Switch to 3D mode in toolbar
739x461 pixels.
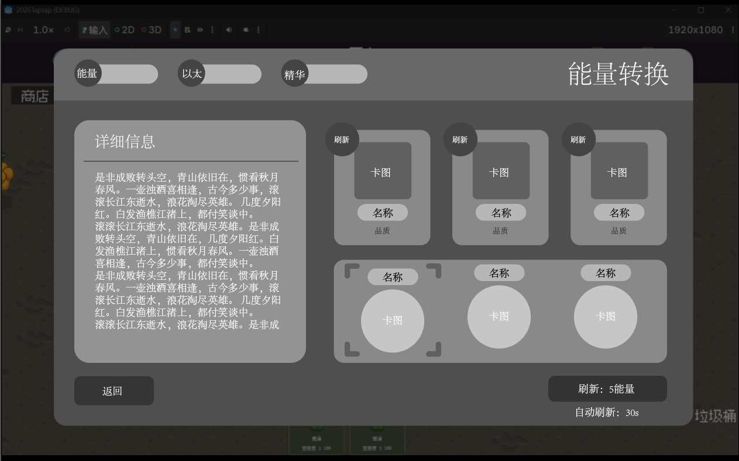coord(151,30)
